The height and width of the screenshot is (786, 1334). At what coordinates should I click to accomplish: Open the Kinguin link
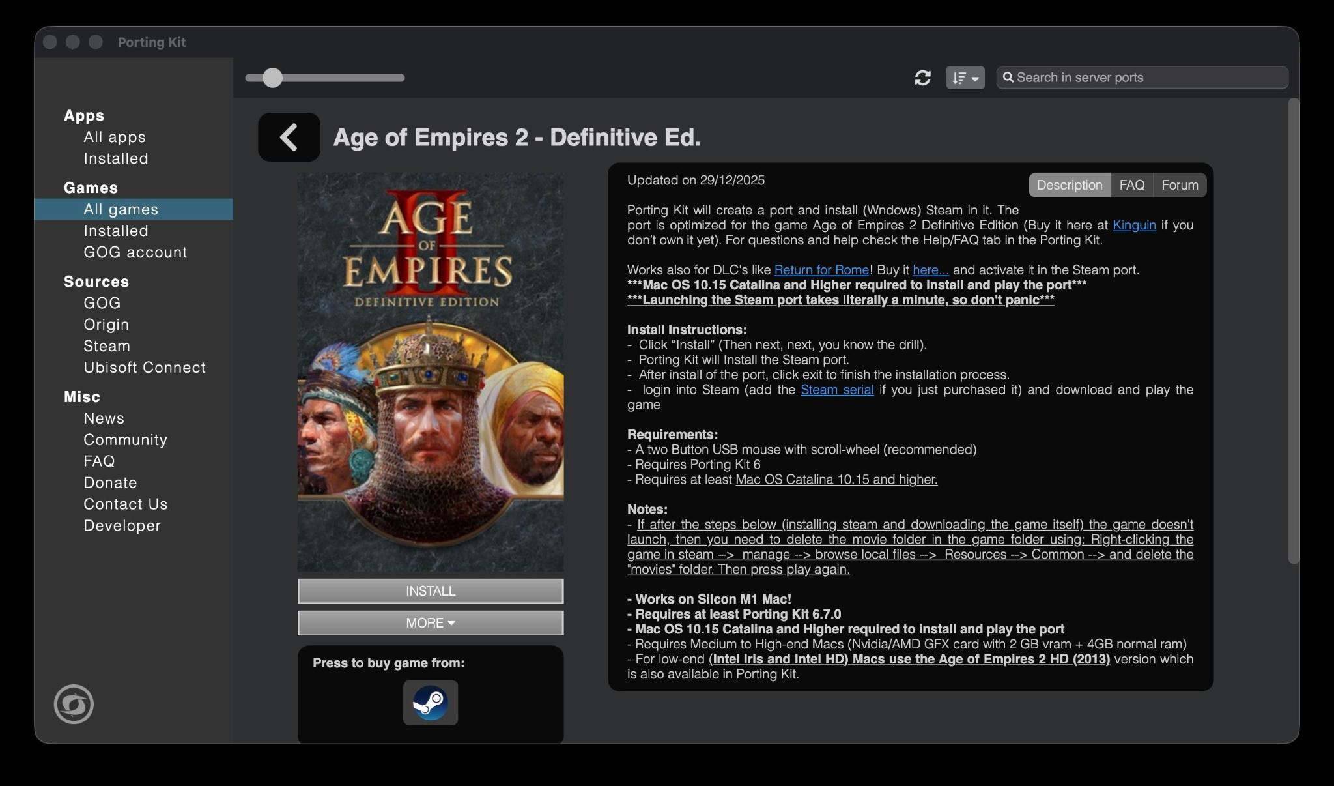pyautogui.click(x=1133, y=225)
